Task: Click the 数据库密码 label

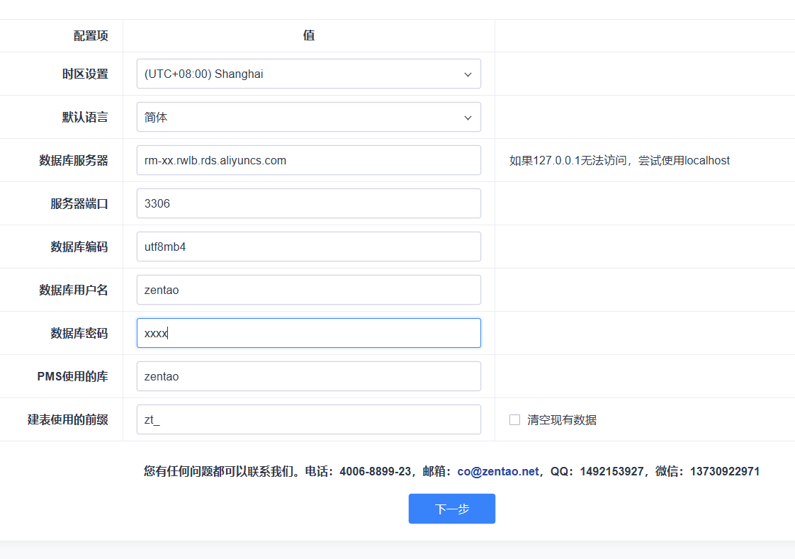Action: click(79, 333)
